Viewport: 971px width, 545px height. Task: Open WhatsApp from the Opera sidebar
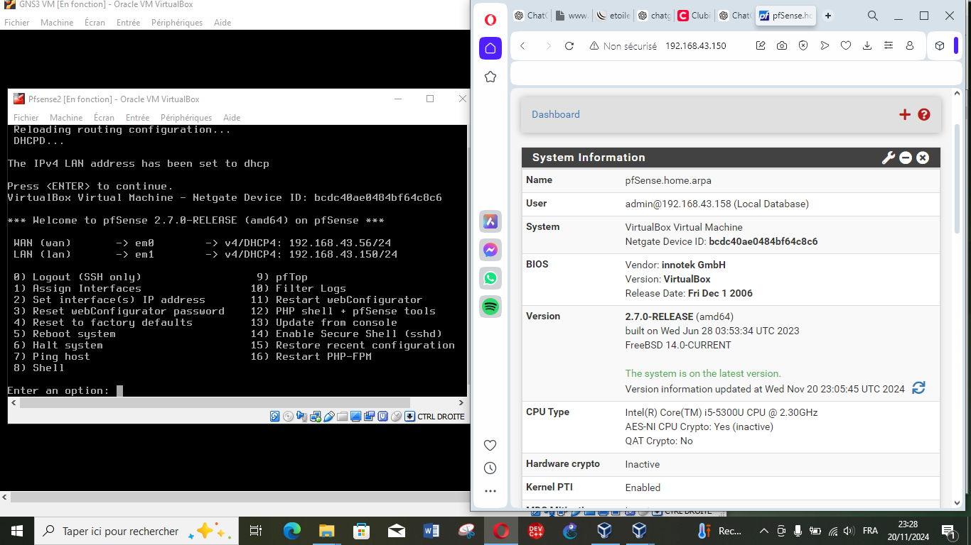point(490,278)
